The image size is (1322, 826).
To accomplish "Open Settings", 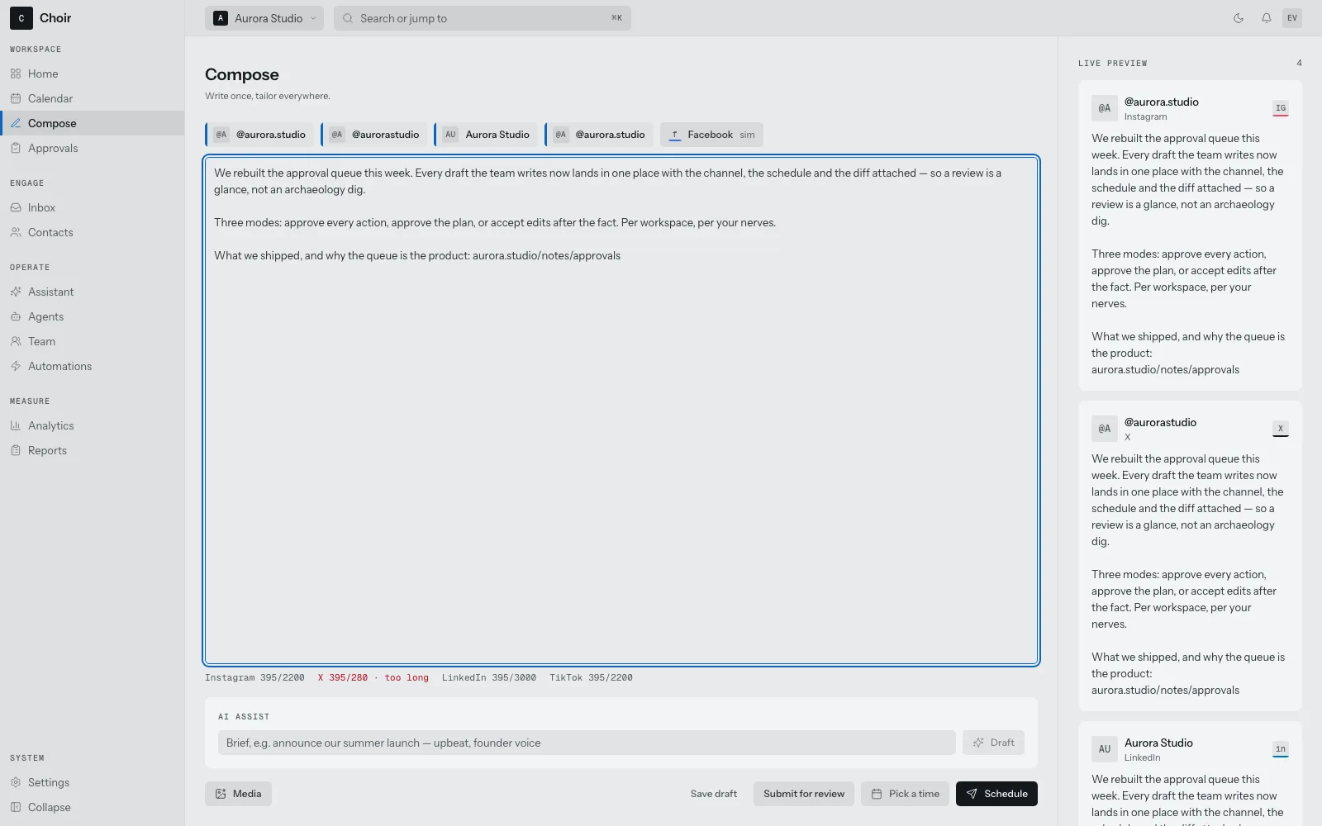I will [x=92, y=782].
